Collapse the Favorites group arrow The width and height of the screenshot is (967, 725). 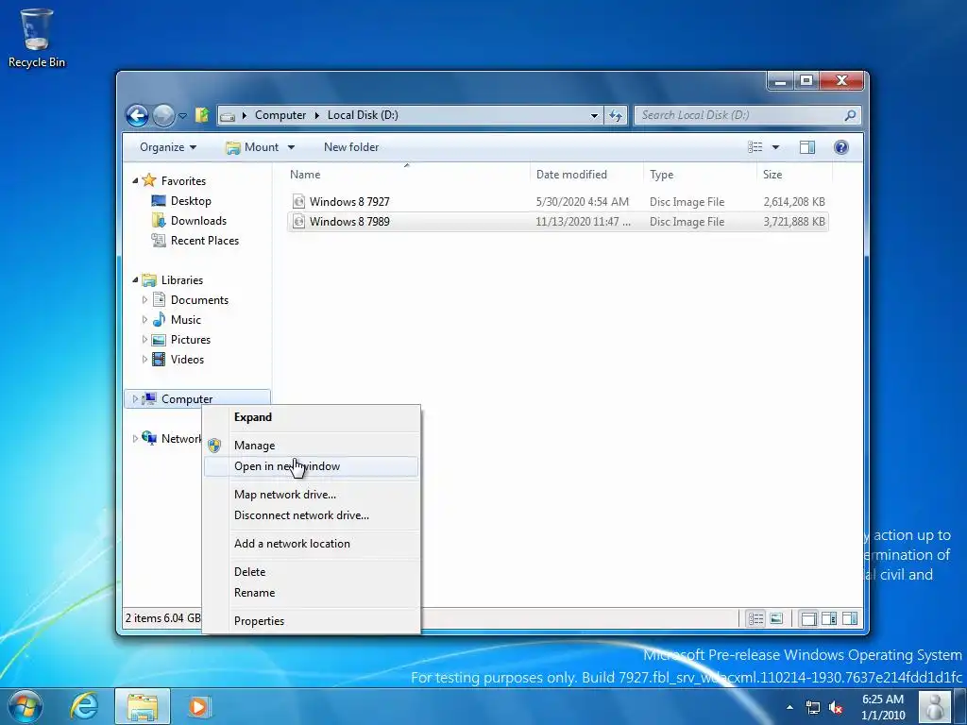click(x=135, y=180)
